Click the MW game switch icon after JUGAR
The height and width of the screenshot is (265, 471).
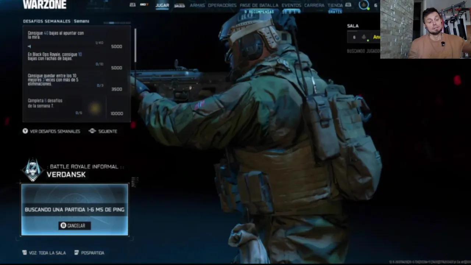[x=179, y=6]
